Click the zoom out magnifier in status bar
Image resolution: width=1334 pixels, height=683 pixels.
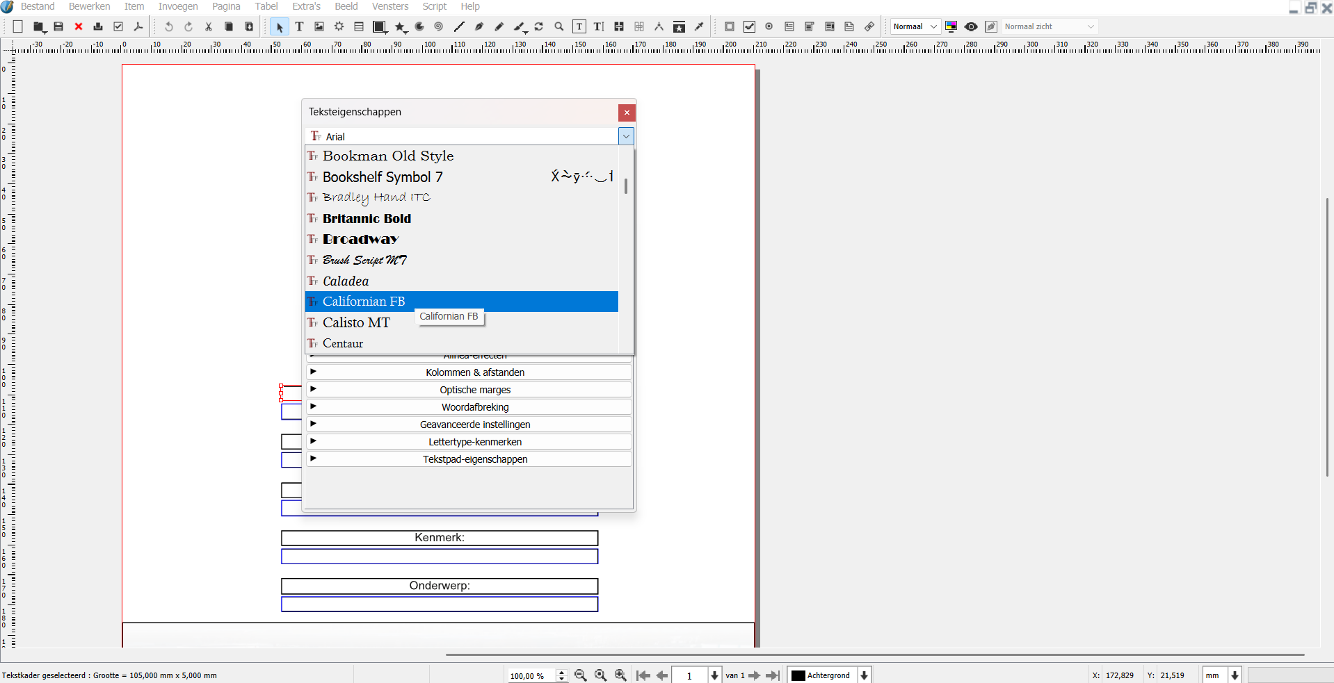click(581, 675)
